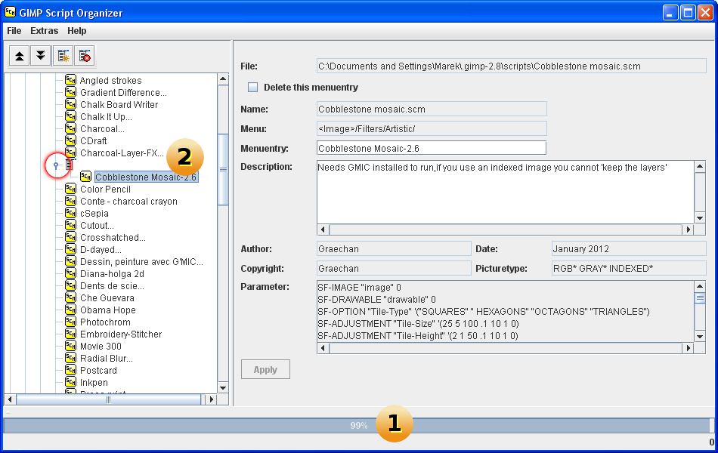
Task: Click the script icon beside Gradient Difference
Action: tap(70, 92)
